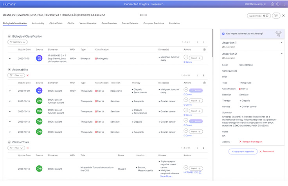Image resolution: width=288 pixels, height=186 pixels.
Task: Open the NCT04992013 trial link
Action: 192,172
